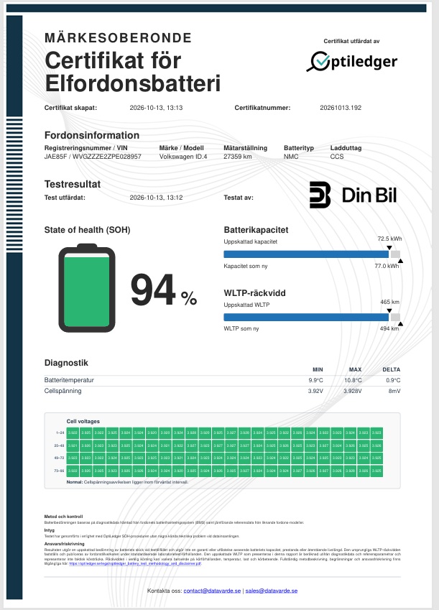Click the Ansvarsfriskrivning heading
This screenshot has width=439, height=610.
64,544
